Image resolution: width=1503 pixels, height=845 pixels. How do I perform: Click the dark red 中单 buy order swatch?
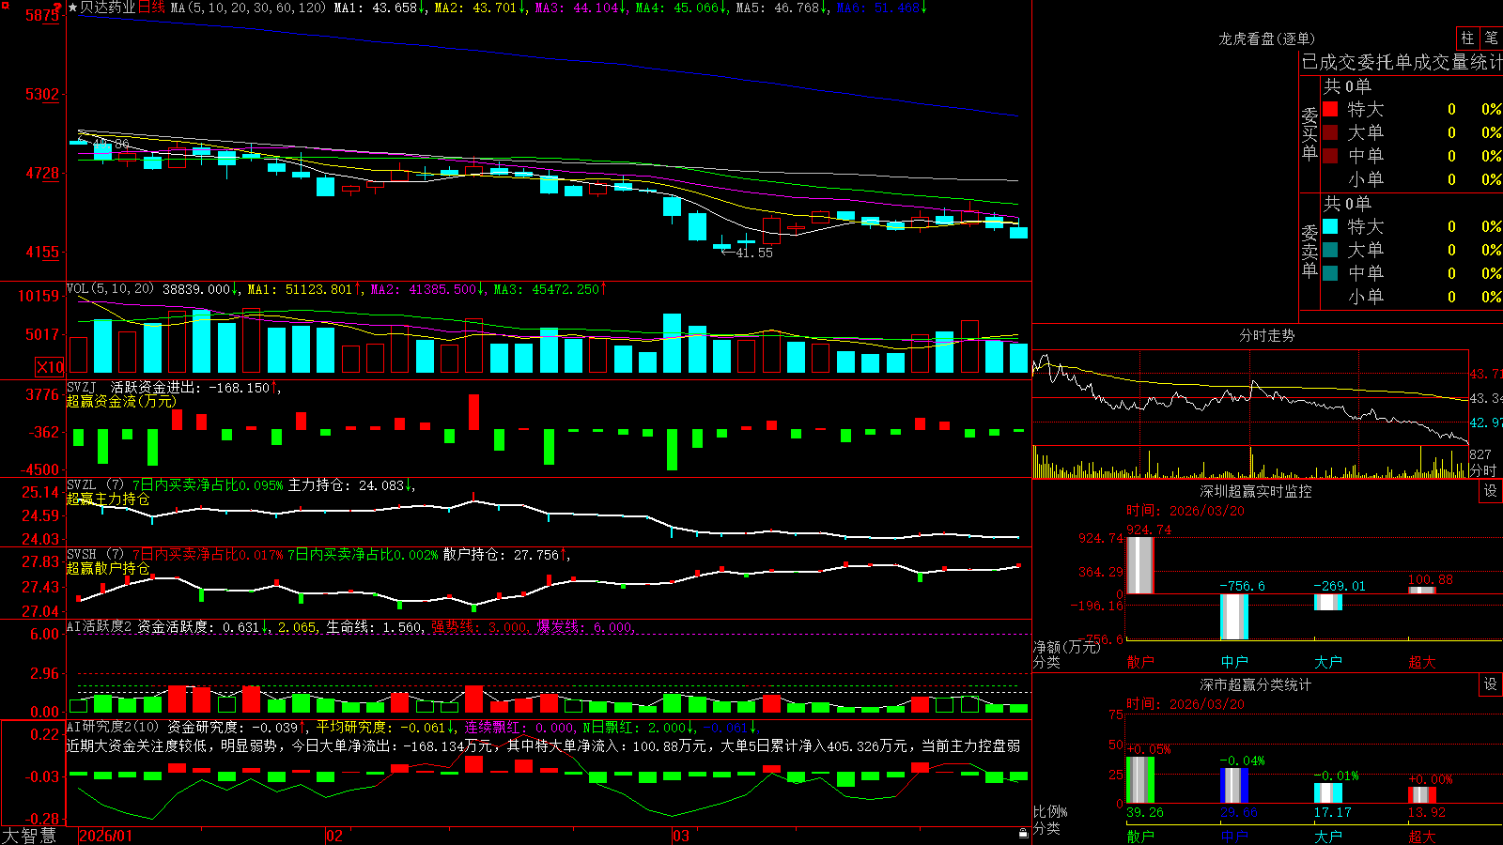(1330, 155)
